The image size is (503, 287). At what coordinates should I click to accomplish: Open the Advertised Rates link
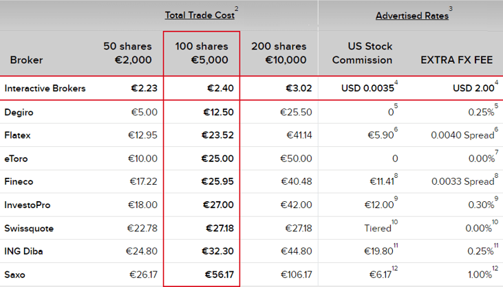pyautogui.click(x=412, y=15)
